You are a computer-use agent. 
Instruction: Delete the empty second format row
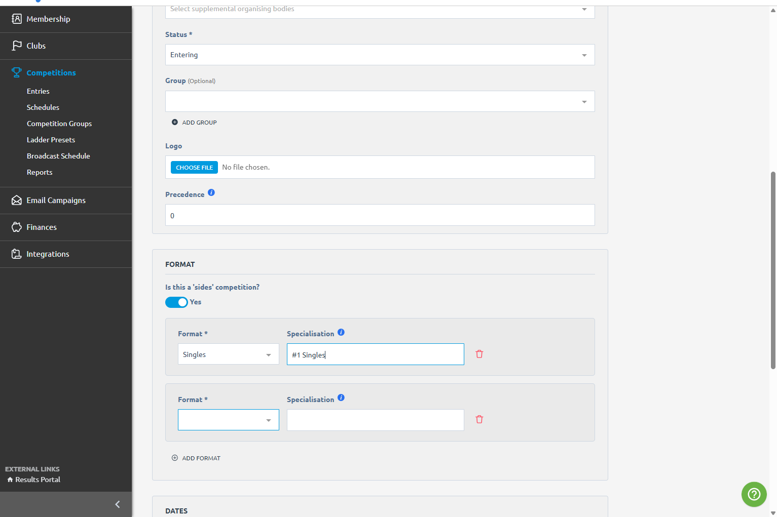[x=479, y=419]
